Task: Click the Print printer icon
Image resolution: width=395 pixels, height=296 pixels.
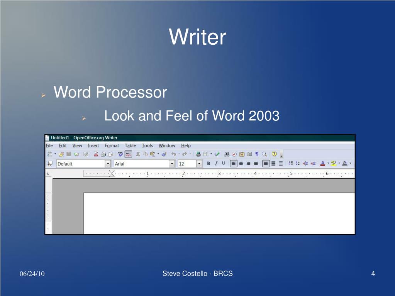Action: click(103, 154)
